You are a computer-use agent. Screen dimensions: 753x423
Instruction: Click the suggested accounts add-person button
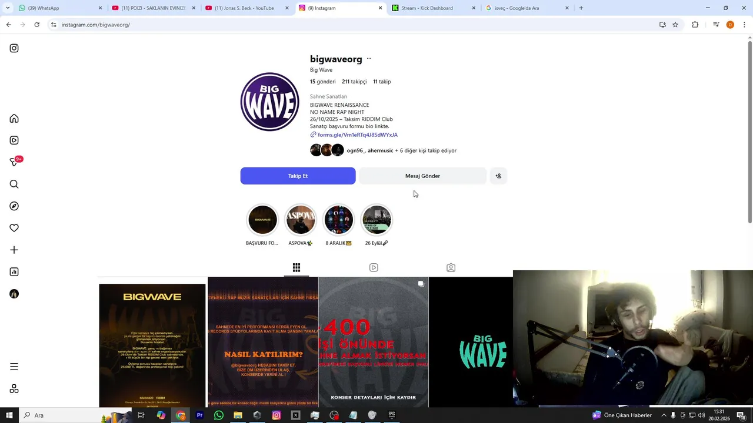(498, 176)
